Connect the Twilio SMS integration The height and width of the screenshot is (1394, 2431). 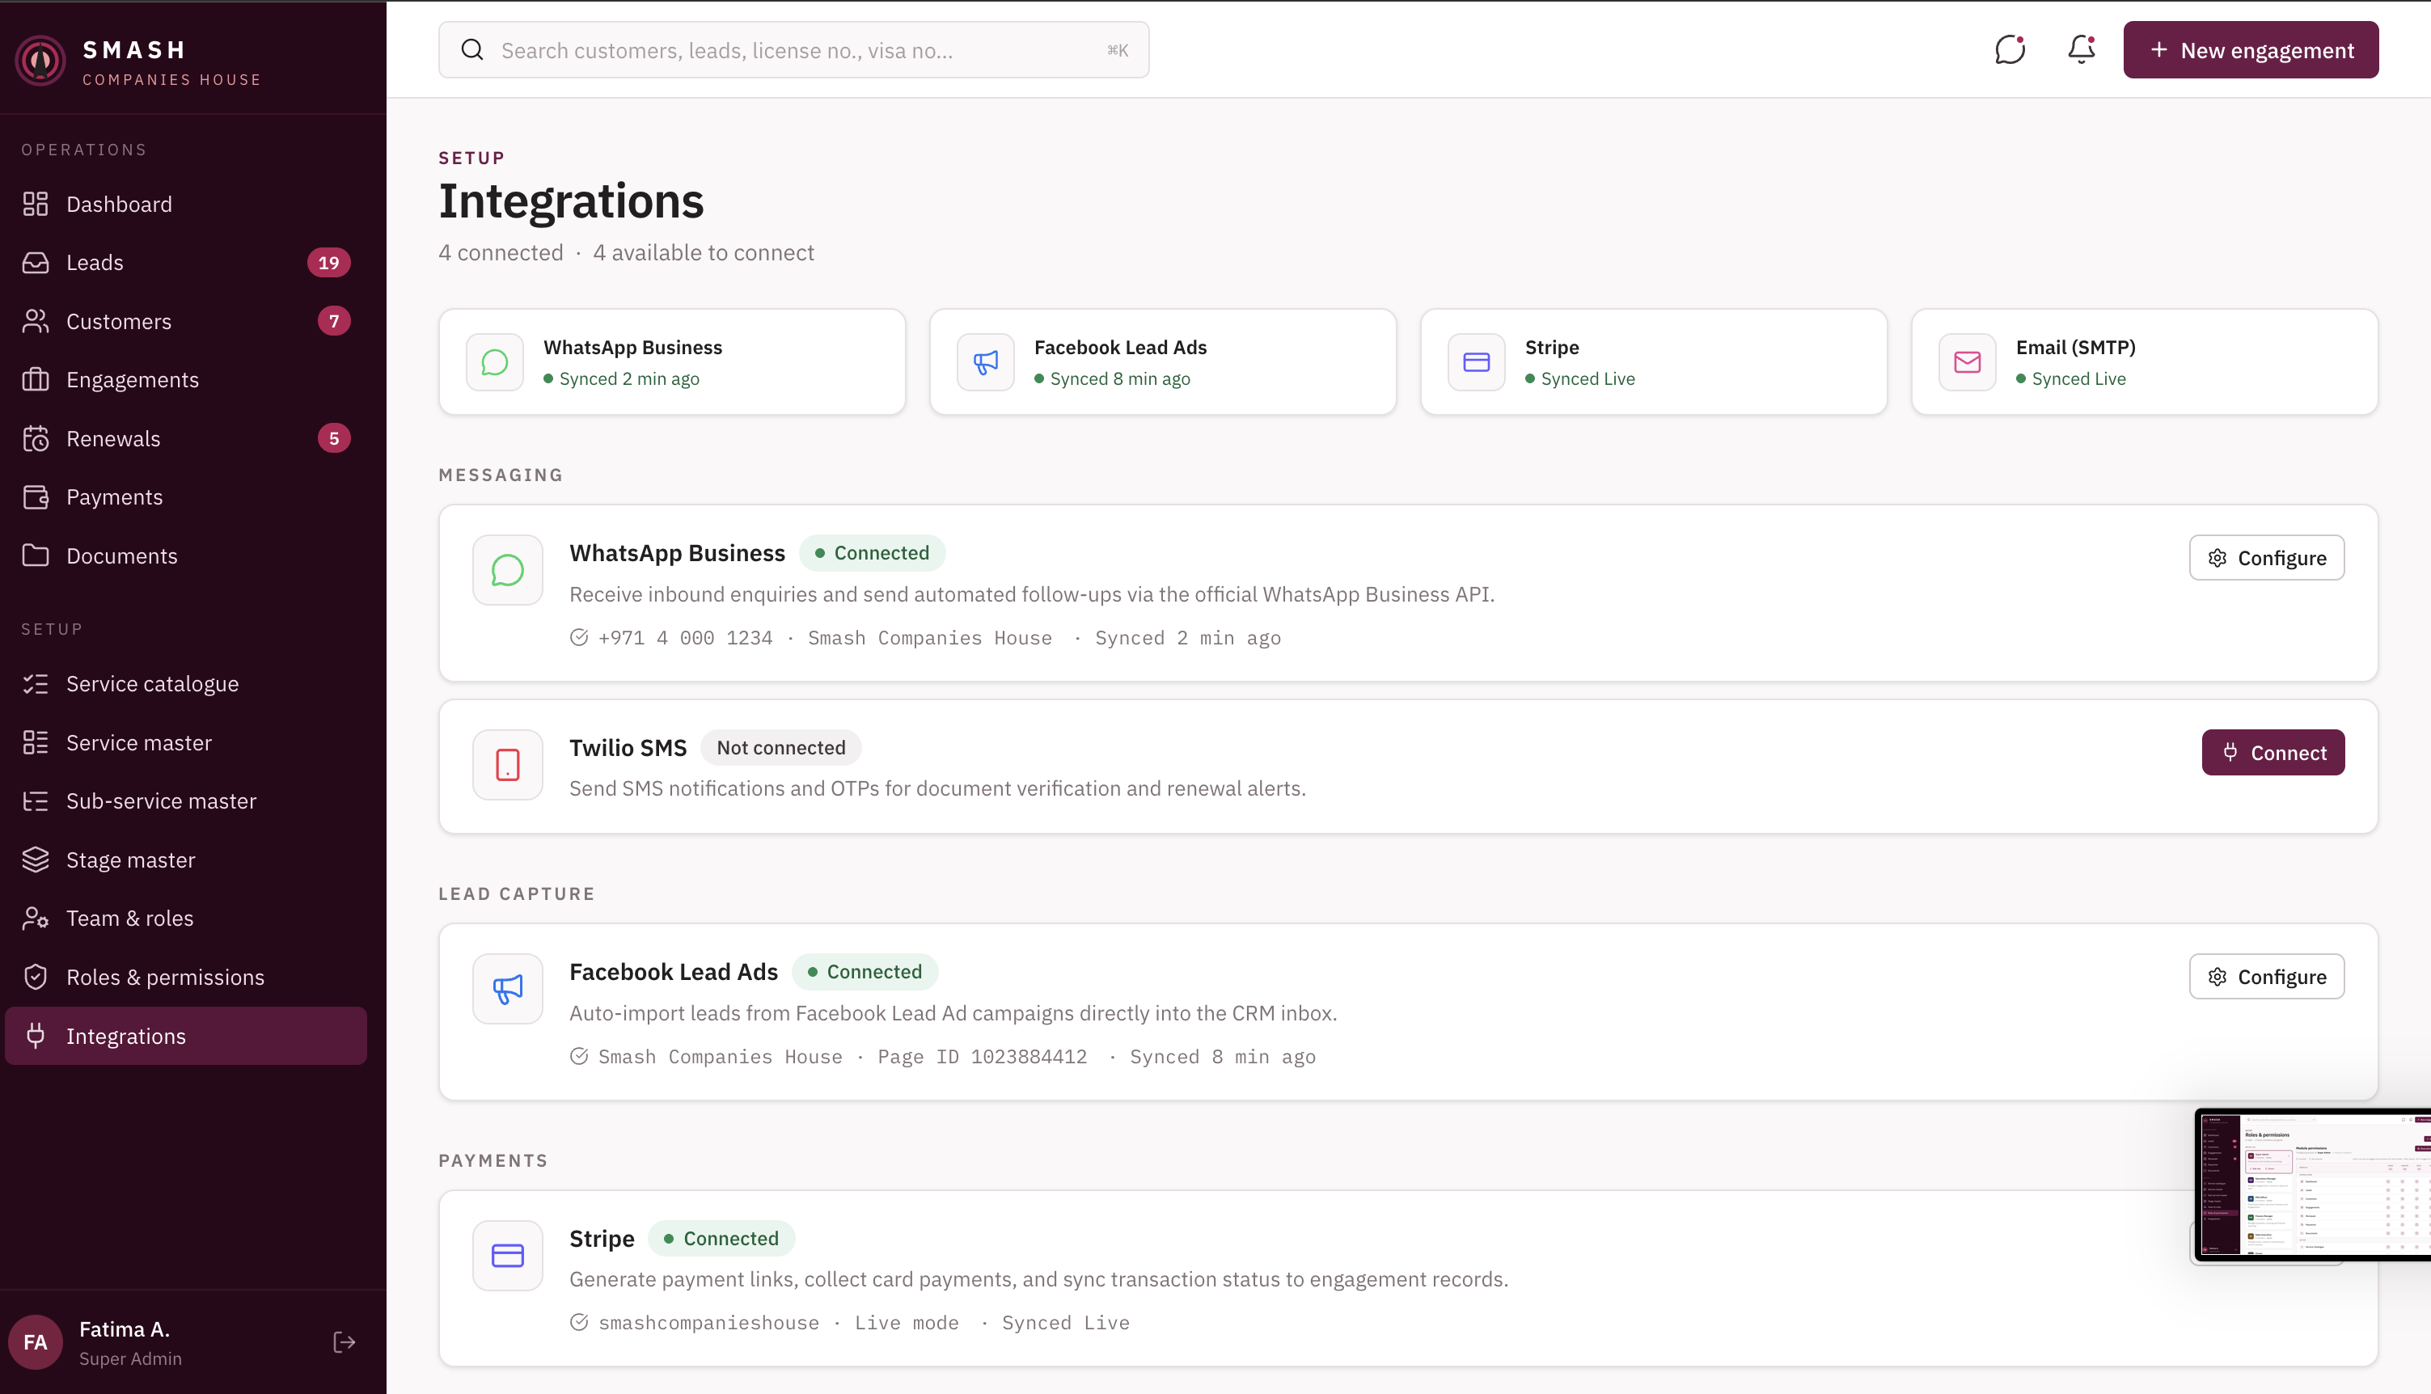click(x=2273, y=753)
